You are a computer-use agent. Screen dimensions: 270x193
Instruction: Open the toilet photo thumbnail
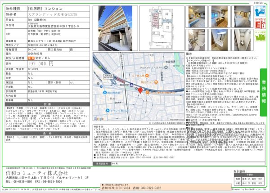242,40
